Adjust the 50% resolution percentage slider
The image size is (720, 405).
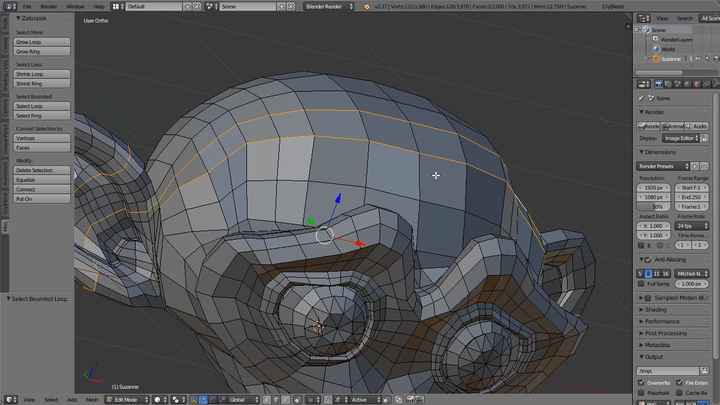coord(654,207)
